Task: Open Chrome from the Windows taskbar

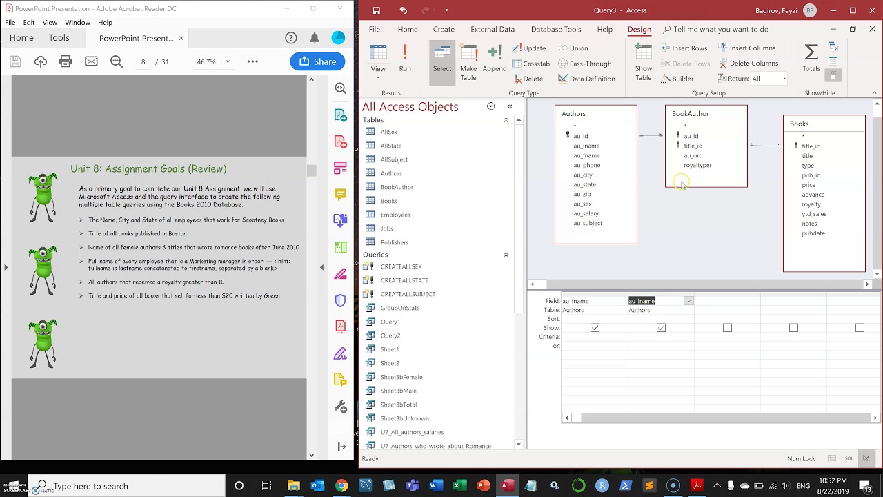Action: click(341, 486)
